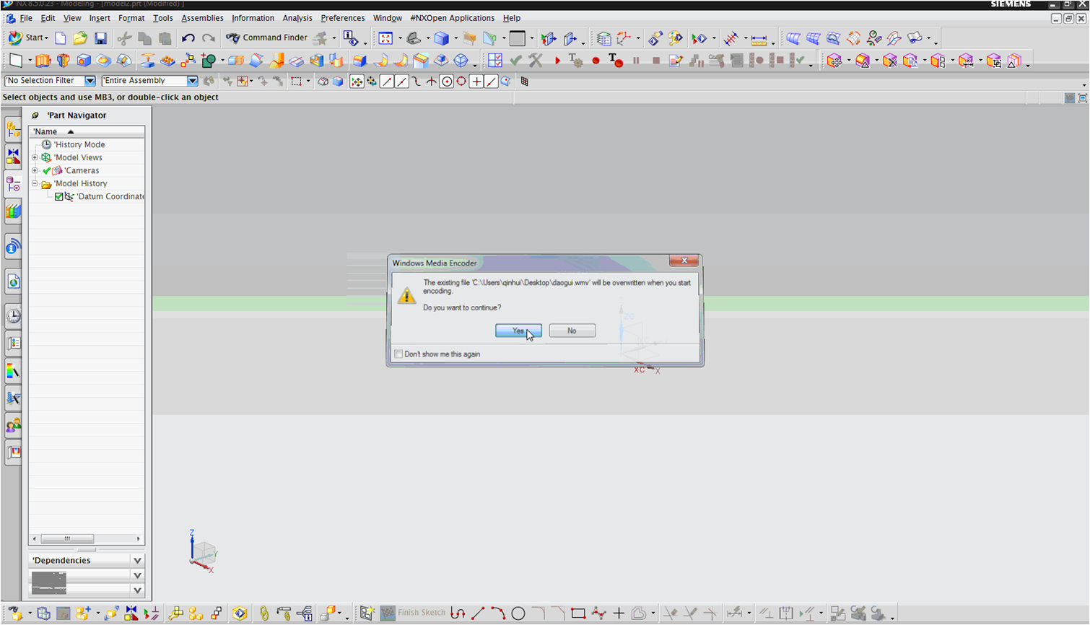Viewport: 1090px width, 625px height.
Task: Click the New file icon
Action: [x=61, y=38]
